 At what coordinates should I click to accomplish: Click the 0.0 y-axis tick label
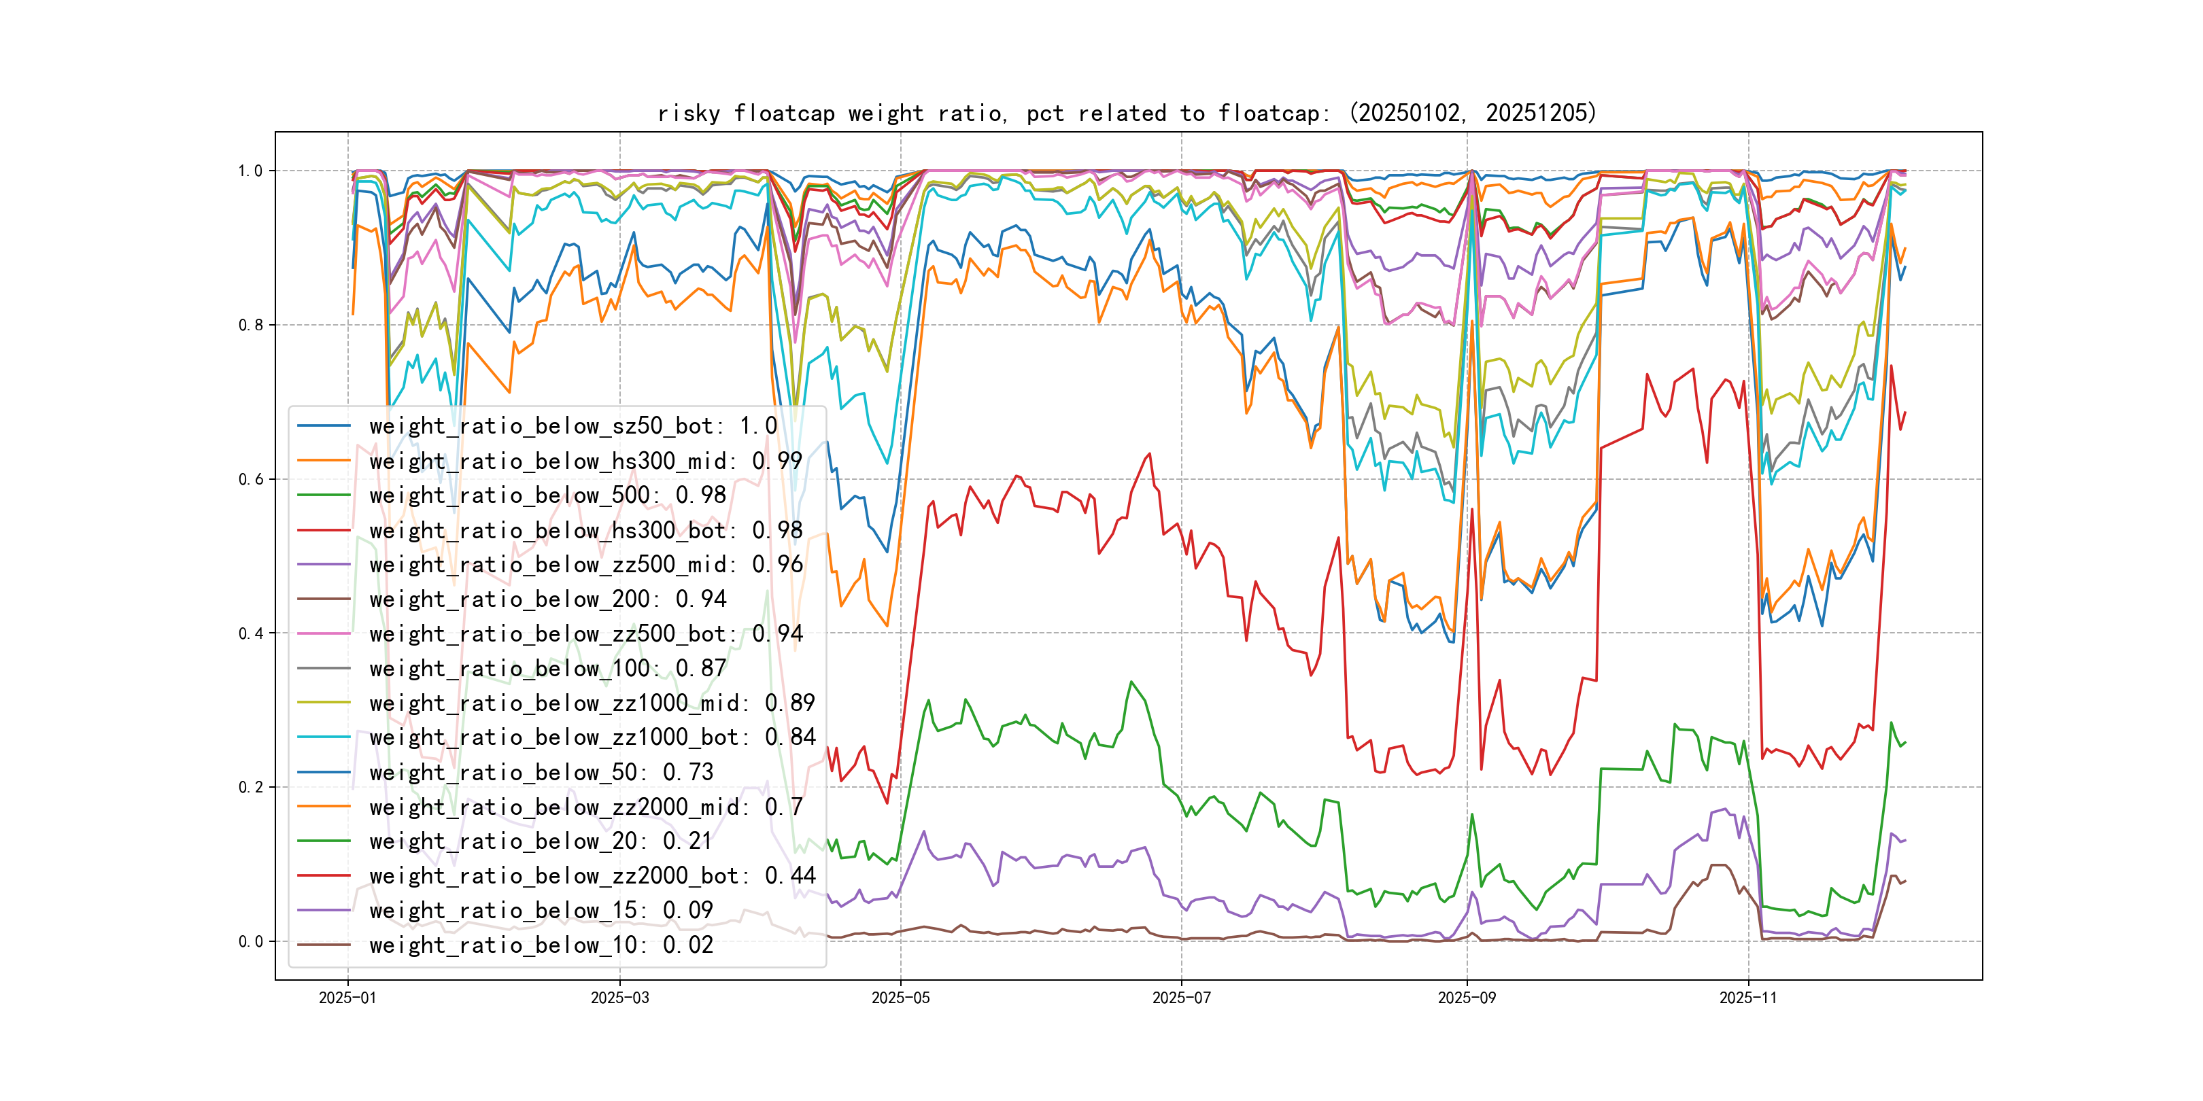tap(250, 942)
